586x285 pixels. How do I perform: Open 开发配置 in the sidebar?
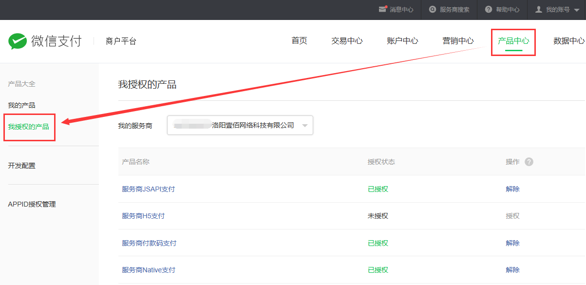pyautogui.click(x=21, y=166)
